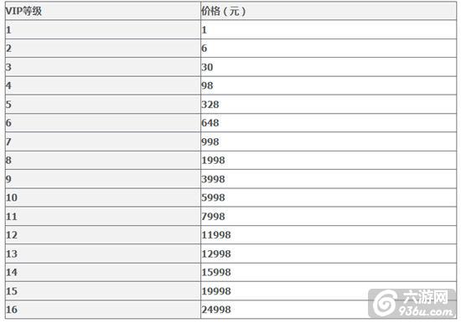The height and width of the screenshot is (323, 461).
Task: Select the 998 price cell
Action: [x=329, y=141]
